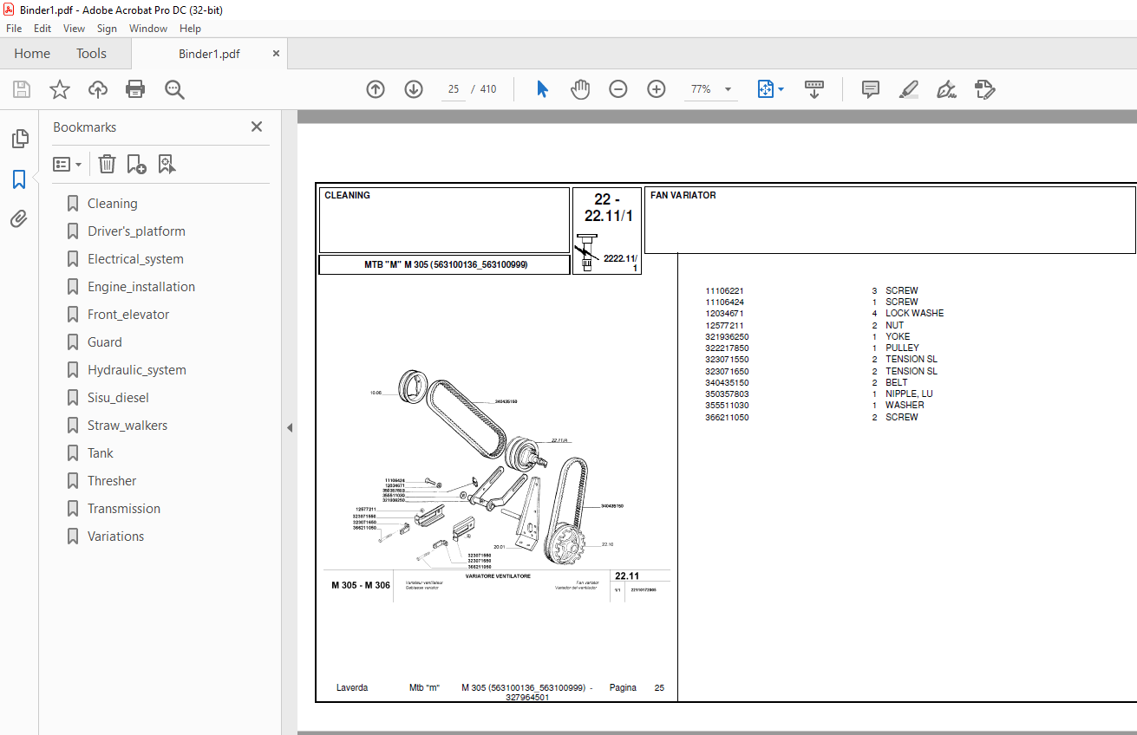The height and width of the screenshot is (735, 1137).
Task: Open the Driver's_platform bookmark
Action: [136, 231]
